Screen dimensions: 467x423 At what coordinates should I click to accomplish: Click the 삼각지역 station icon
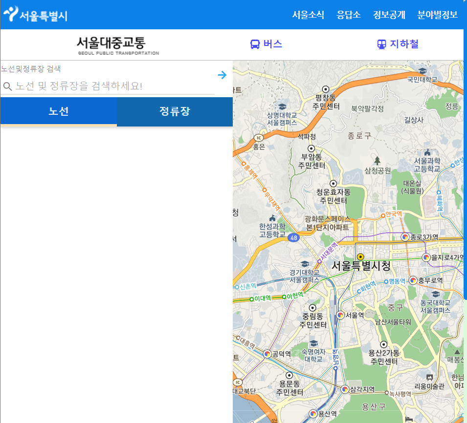345,389
